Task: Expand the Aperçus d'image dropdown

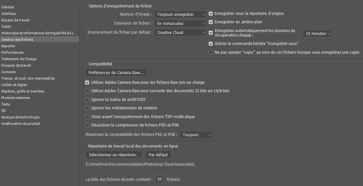Action: [x=180, y=14]
